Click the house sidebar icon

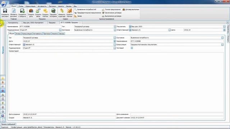(x=3, y=82)
